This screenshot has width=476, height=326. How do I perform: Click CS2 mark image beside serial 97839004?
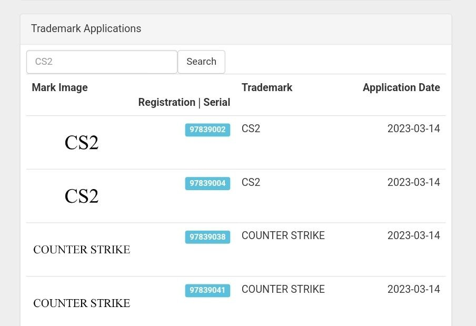pyautogui.click(x=82, y=196)
